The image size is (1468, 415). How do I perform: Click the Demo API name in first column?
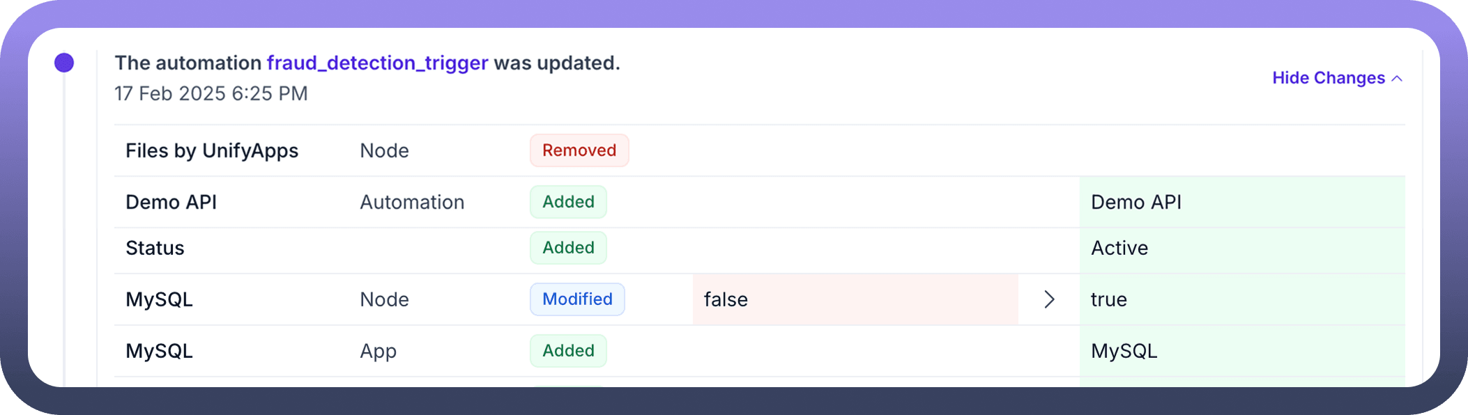[x=171, y=202]
